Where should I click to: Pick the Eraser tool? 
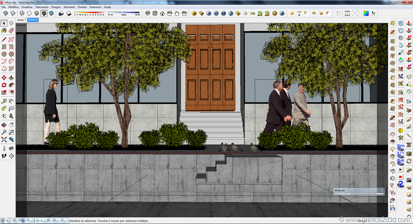11,30
